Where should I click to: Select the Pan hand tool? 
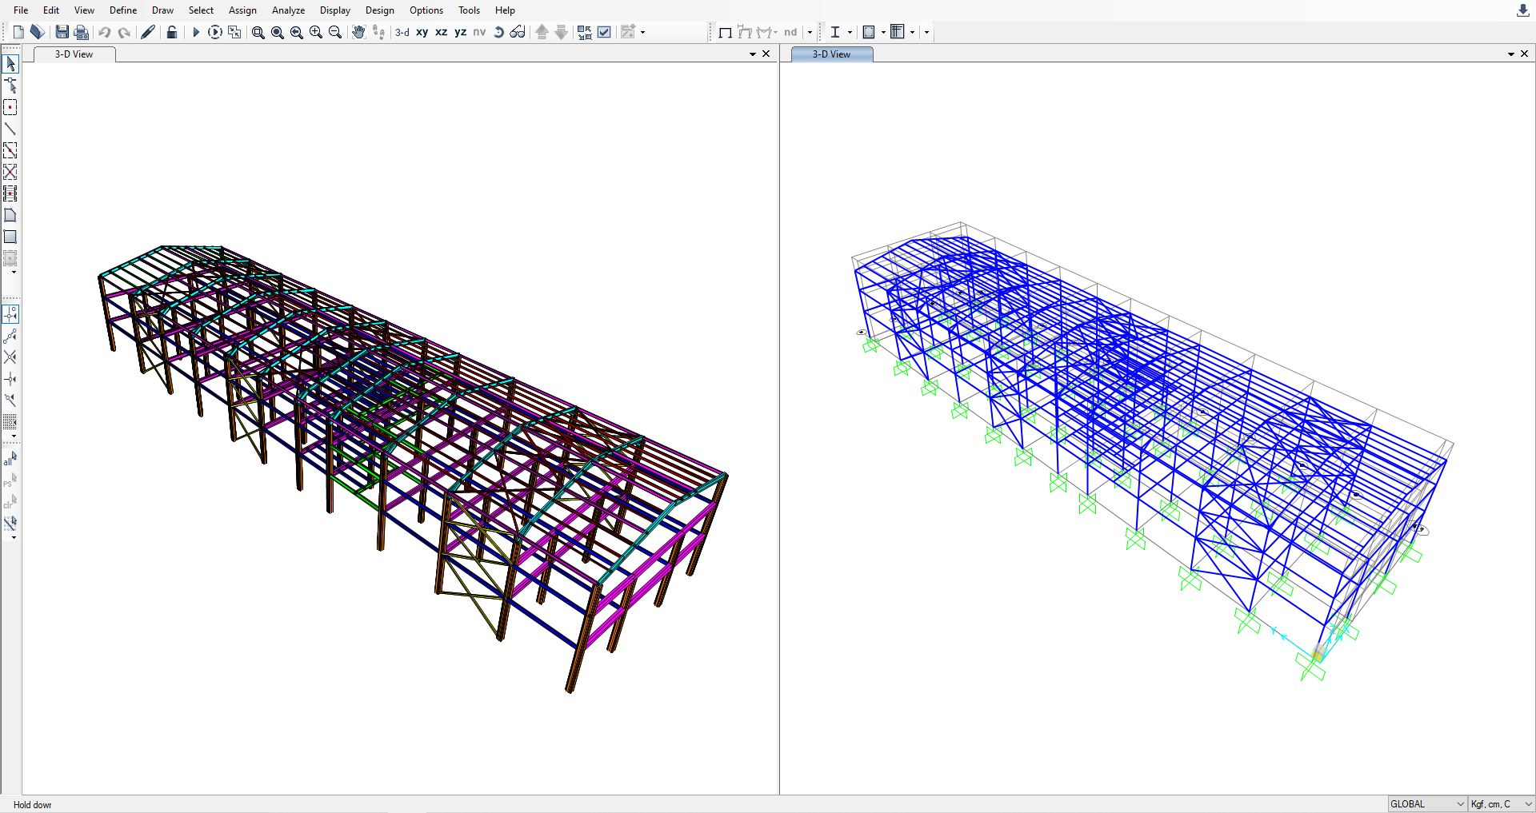358,32
